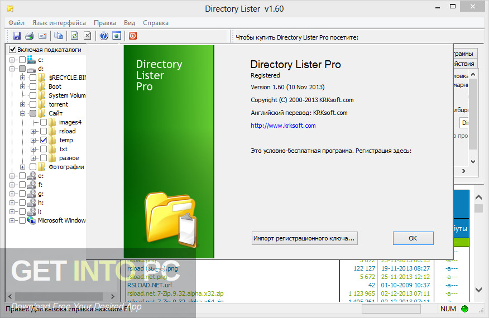The image size is (489, 318).
Task: Click the Send by e-mail envelope icon
Action: (x=42, y=36)
